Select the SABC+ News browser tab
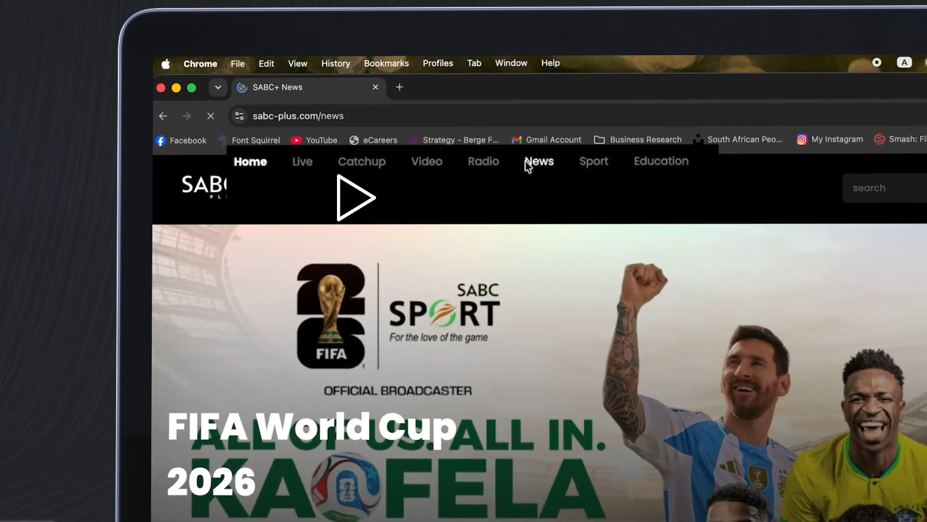 [x=309, y=87]
